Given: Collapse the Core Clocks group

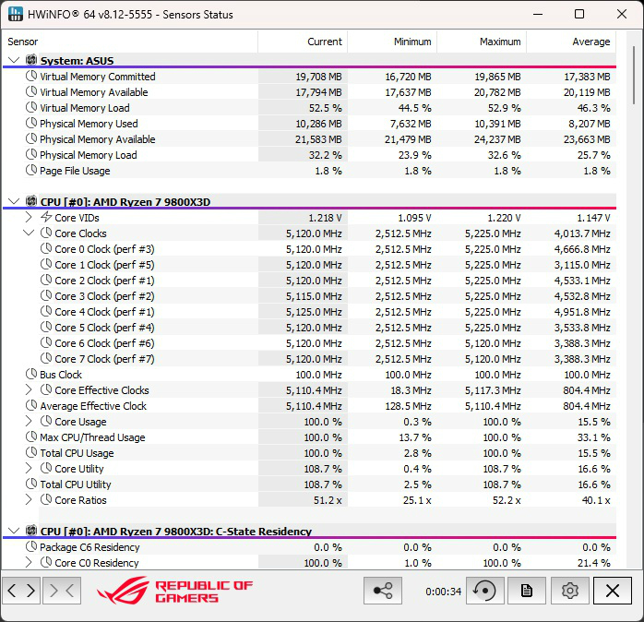Looking at the screenshot, I should (x=29, y=233).
